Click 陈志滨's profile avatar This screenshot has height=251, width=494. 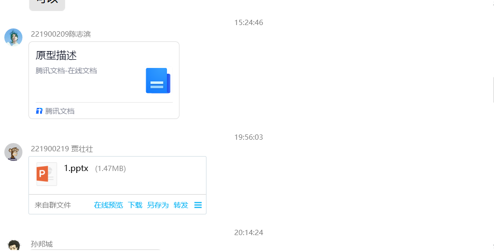click(x=13, y=38)
